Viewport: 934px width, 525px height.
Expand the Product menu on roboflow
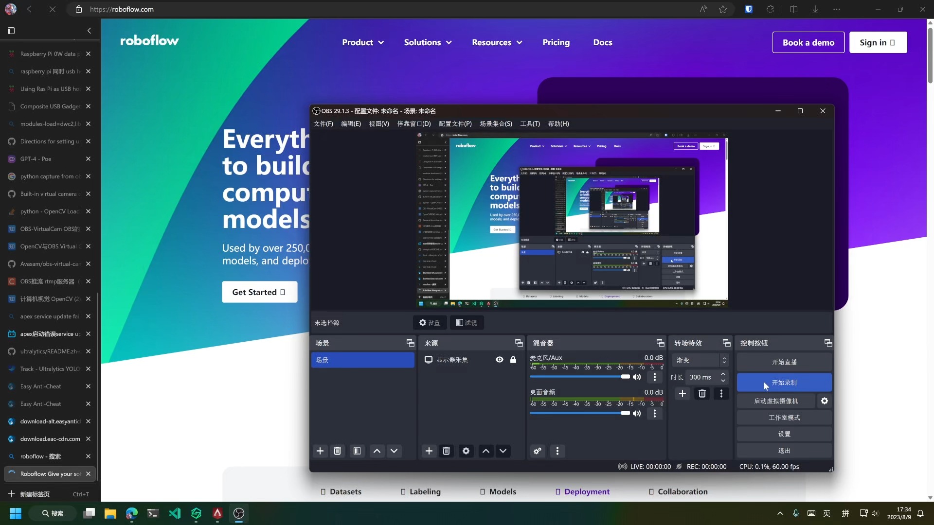point(363,42)
